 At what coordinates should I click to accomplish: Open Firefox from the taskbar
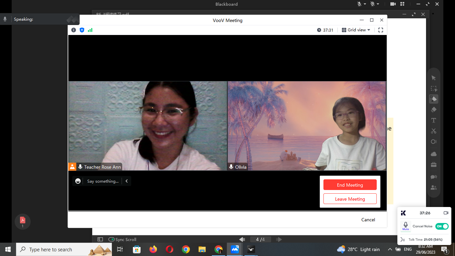tap(153, 249)
